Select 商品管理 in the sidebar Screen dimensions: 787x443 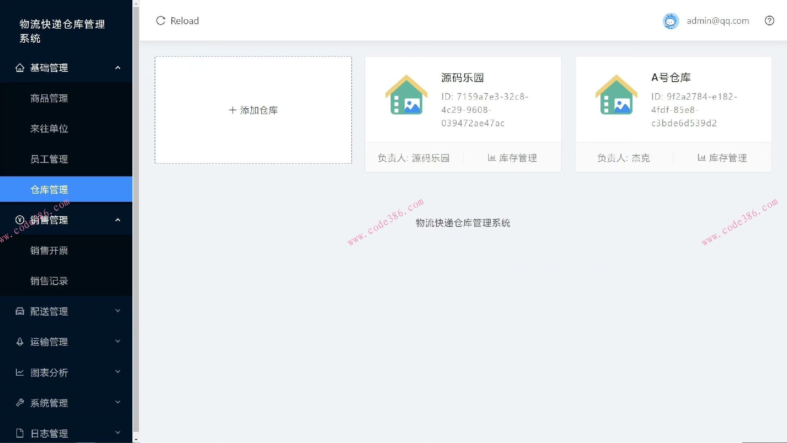49,98
